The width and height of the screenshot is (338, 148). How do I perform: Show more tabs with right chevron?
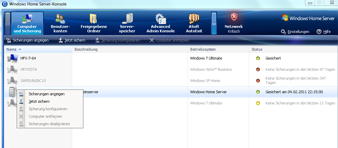(x=214, y=23)
